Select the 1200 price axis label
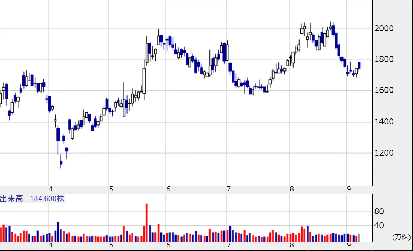 tap(384, 152)
